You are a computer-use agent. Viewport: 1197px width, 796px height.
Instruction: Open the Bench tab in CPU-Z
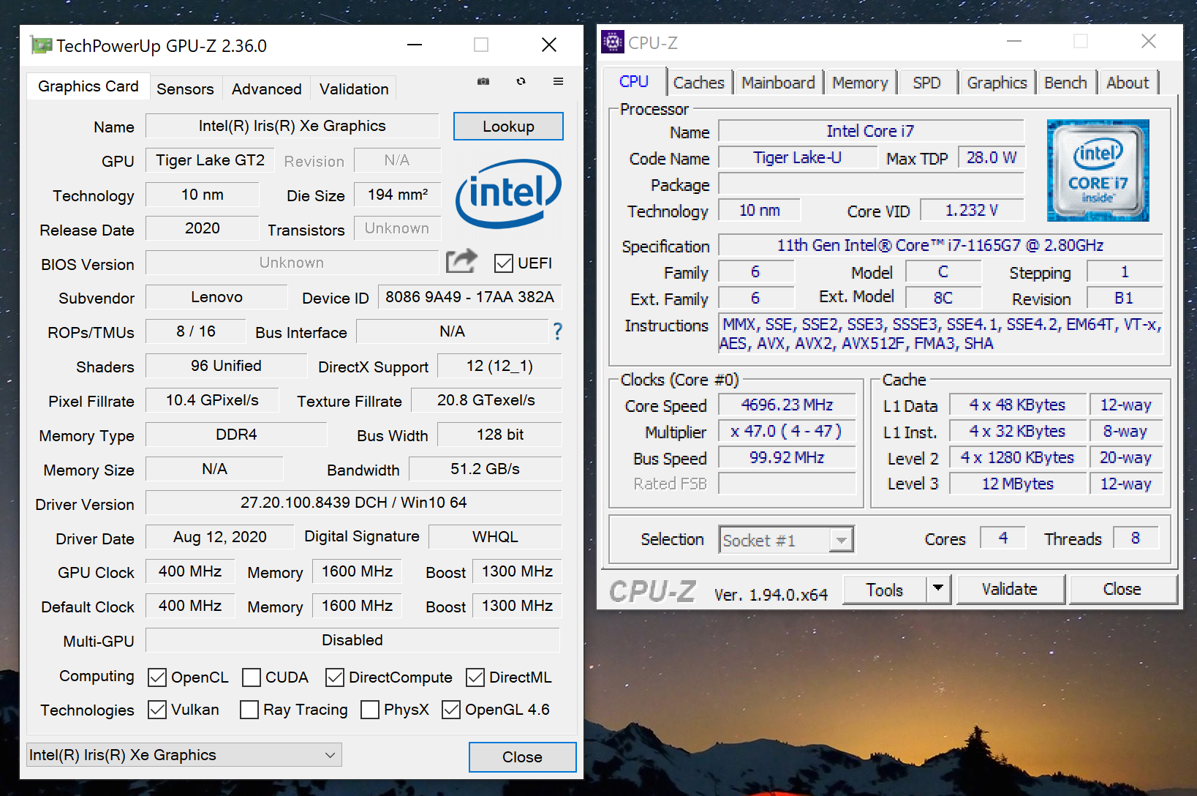(1065, 83)
